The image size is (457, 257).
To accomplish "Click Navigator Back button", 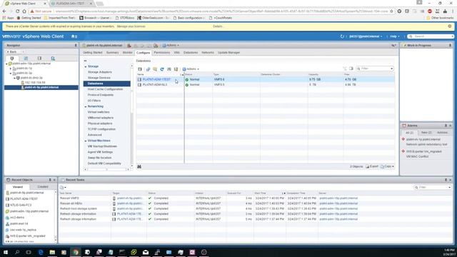I will (12, 52).
